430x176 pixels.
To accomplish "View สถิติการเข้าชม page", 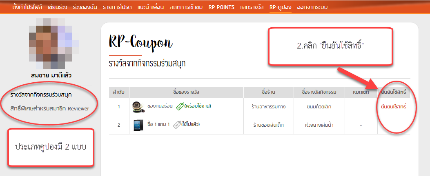I will coord(186,7).
